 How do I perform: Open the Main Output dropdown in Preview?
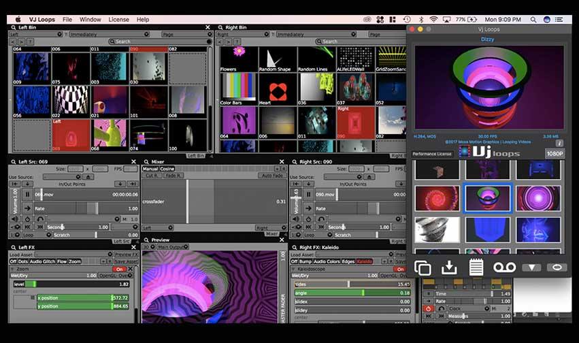(x=172, y=246)
